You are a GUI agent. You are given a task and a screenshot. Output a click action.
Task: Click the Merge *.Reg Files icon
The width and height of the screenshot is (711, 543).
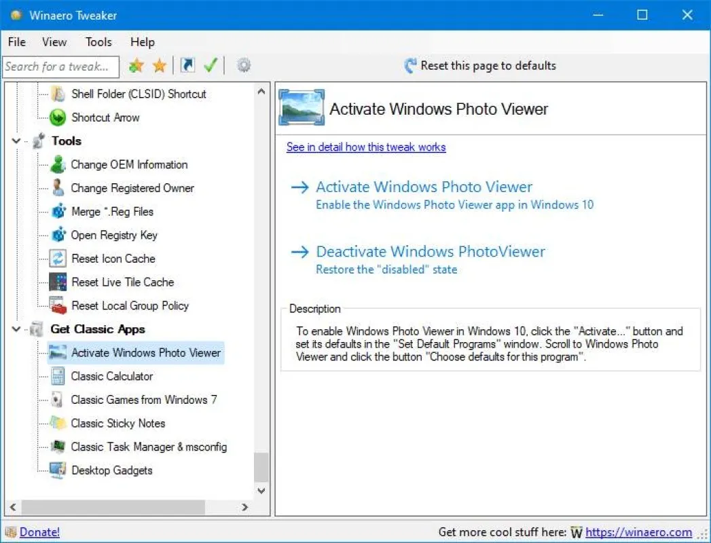click(58, 212)
